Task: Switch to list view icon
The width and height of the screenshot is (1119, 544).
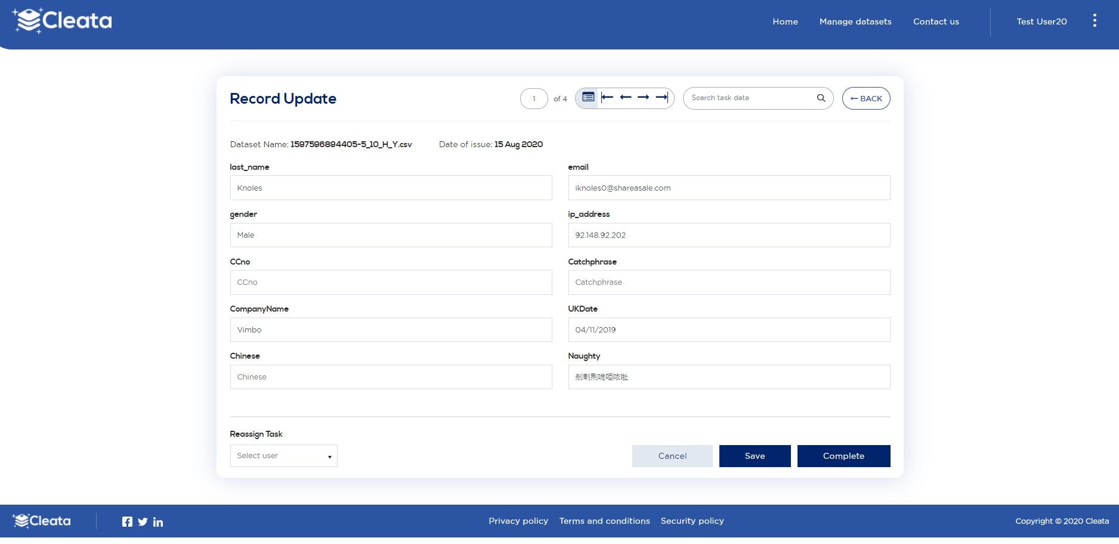Action: [x=588, y=97]
